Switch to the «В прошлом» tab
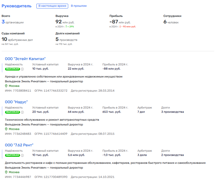This screenshot has width=215, height=183. [79, 6]
